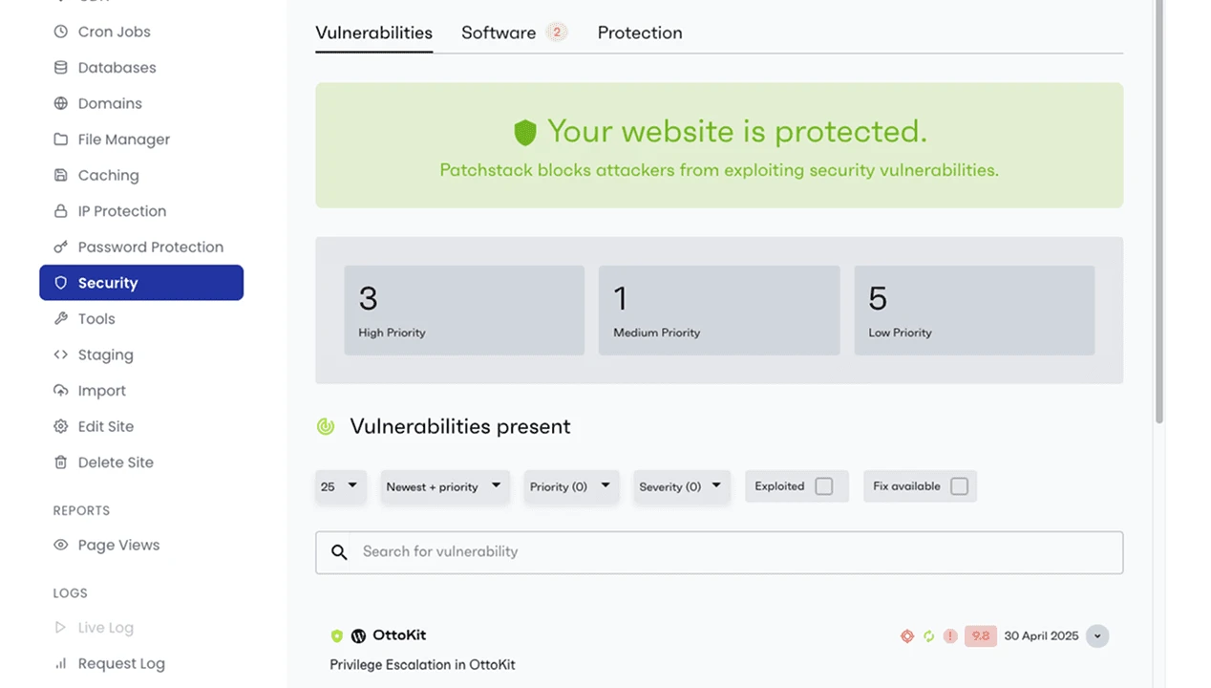Viewport: 1211px width, 688px height.
Task: Open File Manager via its folder icon
Action: click(x=61, y=140)
